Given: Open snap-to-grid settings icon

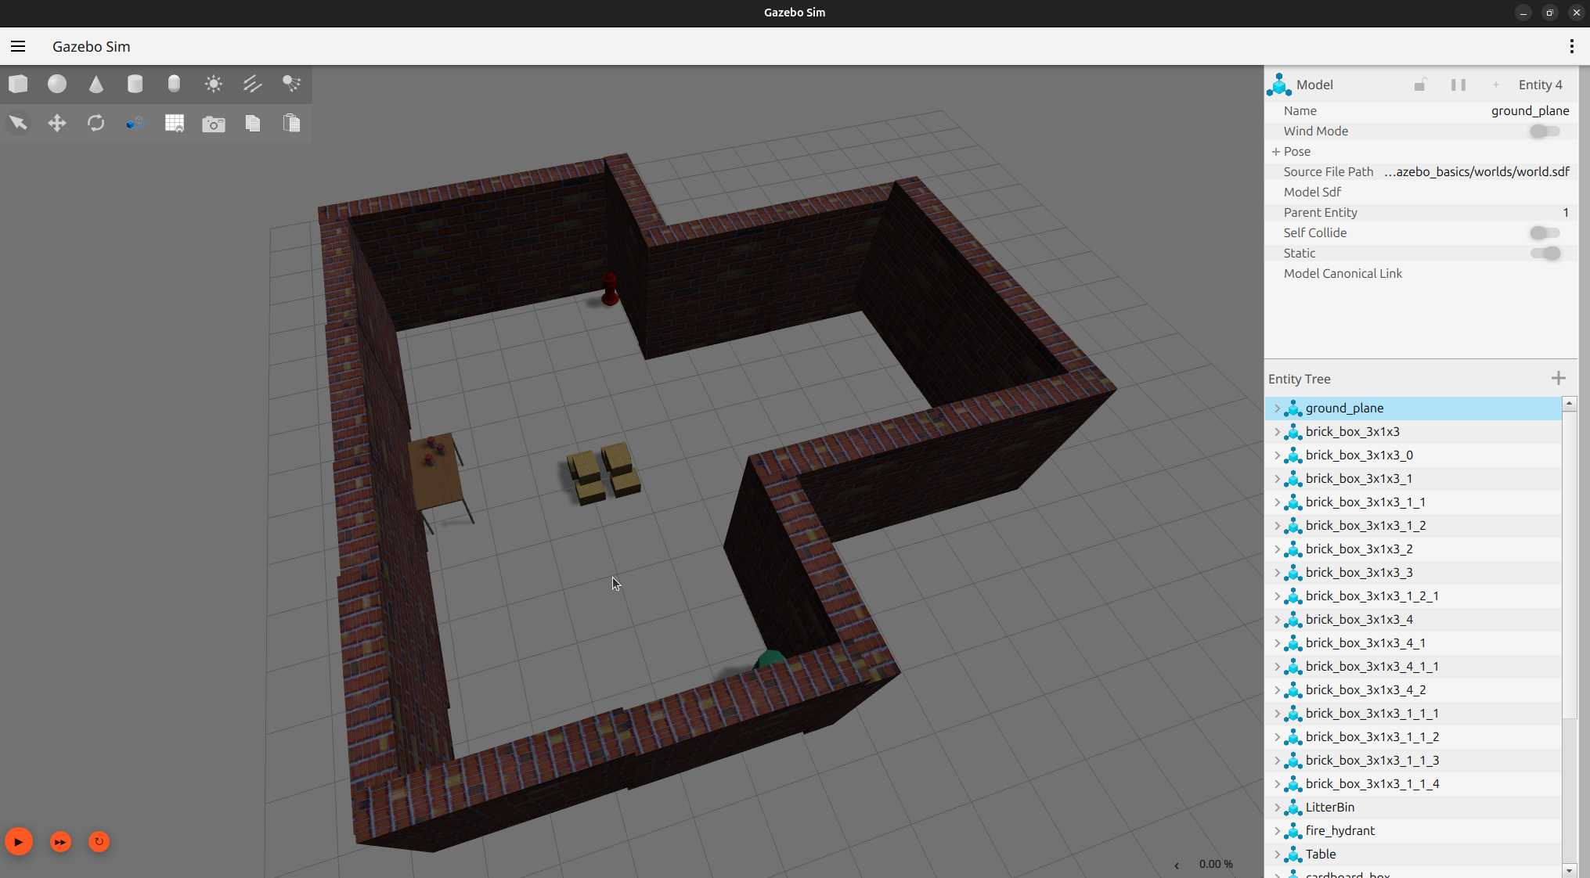Looking at the screenshot, I should [x=174, y=123].
